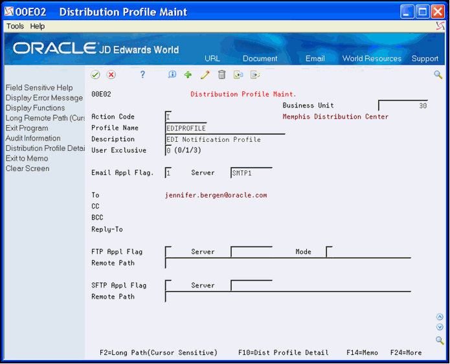The height and width of the screenshot is (364, 450).
Task: Click the scroll up arrow circle icon
Action: pyautogui.click(x=440, y=317)
